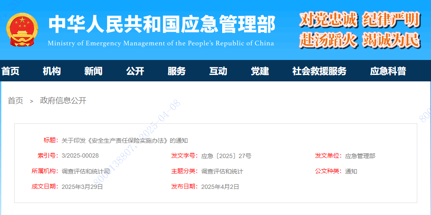This screenshot has width=431, height=215.
Task: Click the 发文单位 field label
Action: pyautogui.click(x=329, y=156)
